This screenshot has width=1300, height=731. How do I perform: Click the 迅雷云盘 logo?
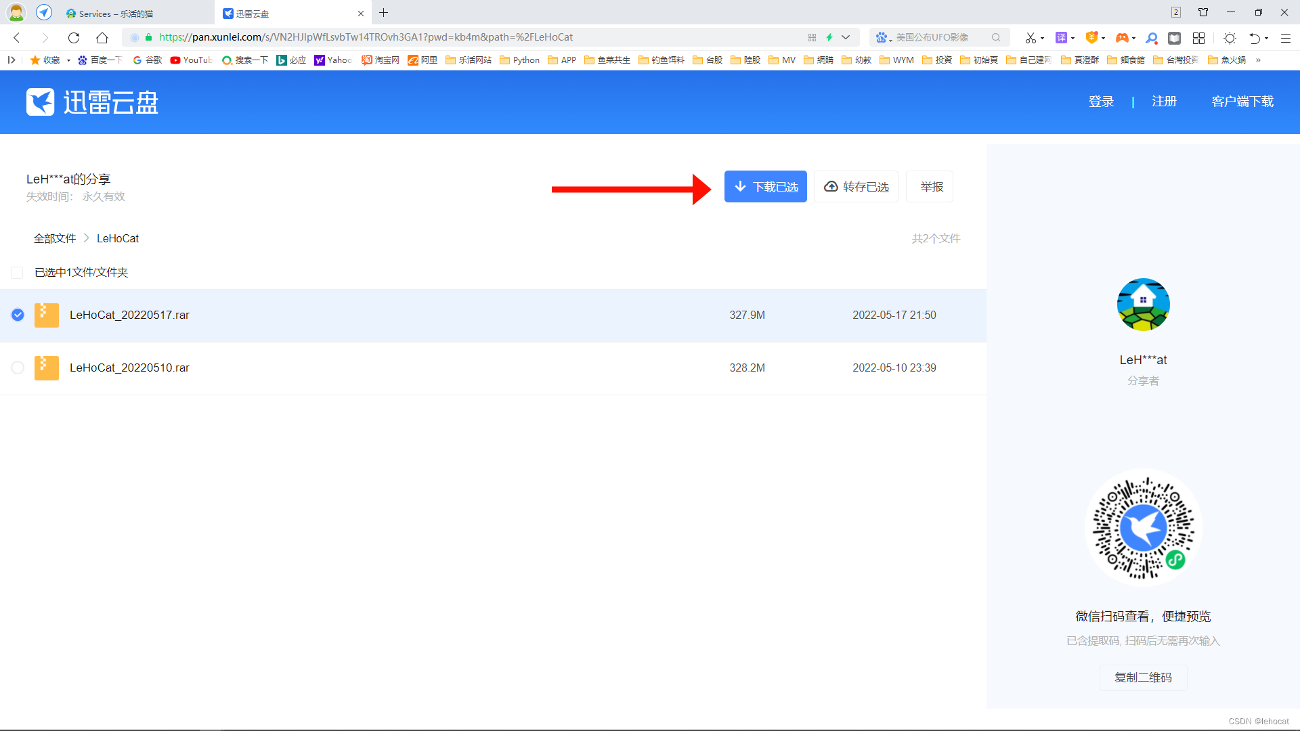[92, 102]
